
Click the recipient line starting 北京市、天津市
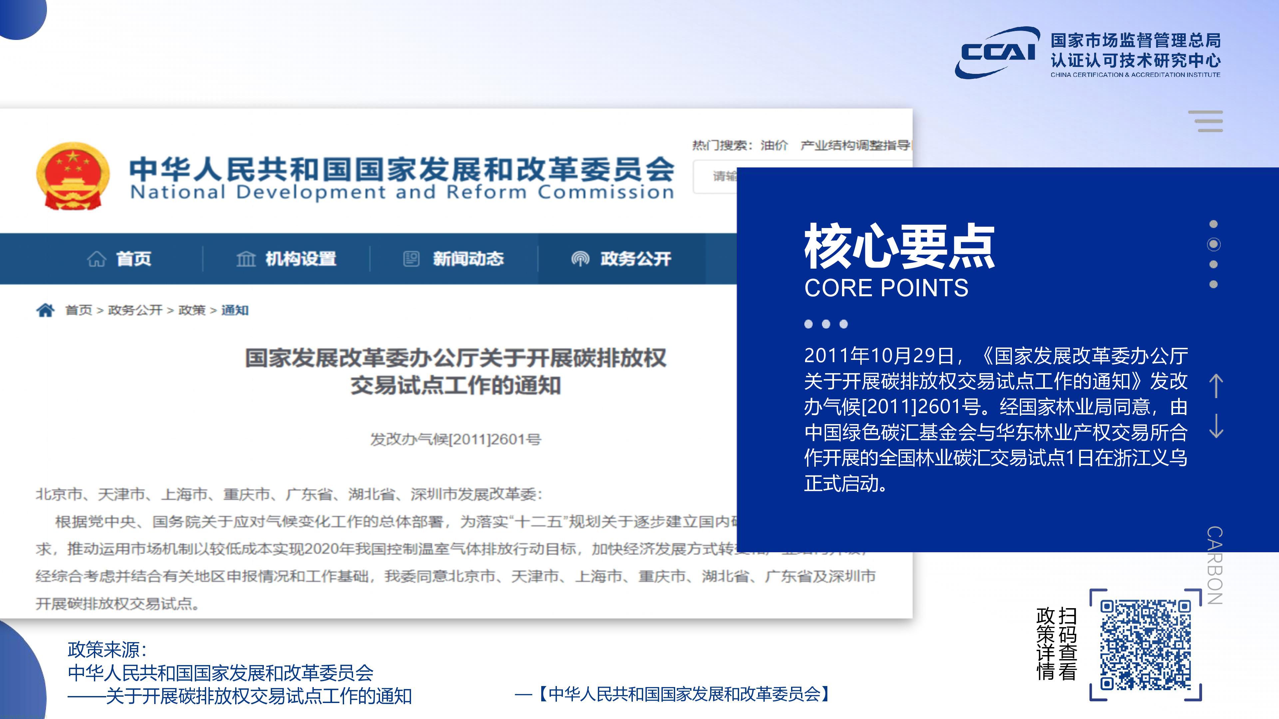289,494
